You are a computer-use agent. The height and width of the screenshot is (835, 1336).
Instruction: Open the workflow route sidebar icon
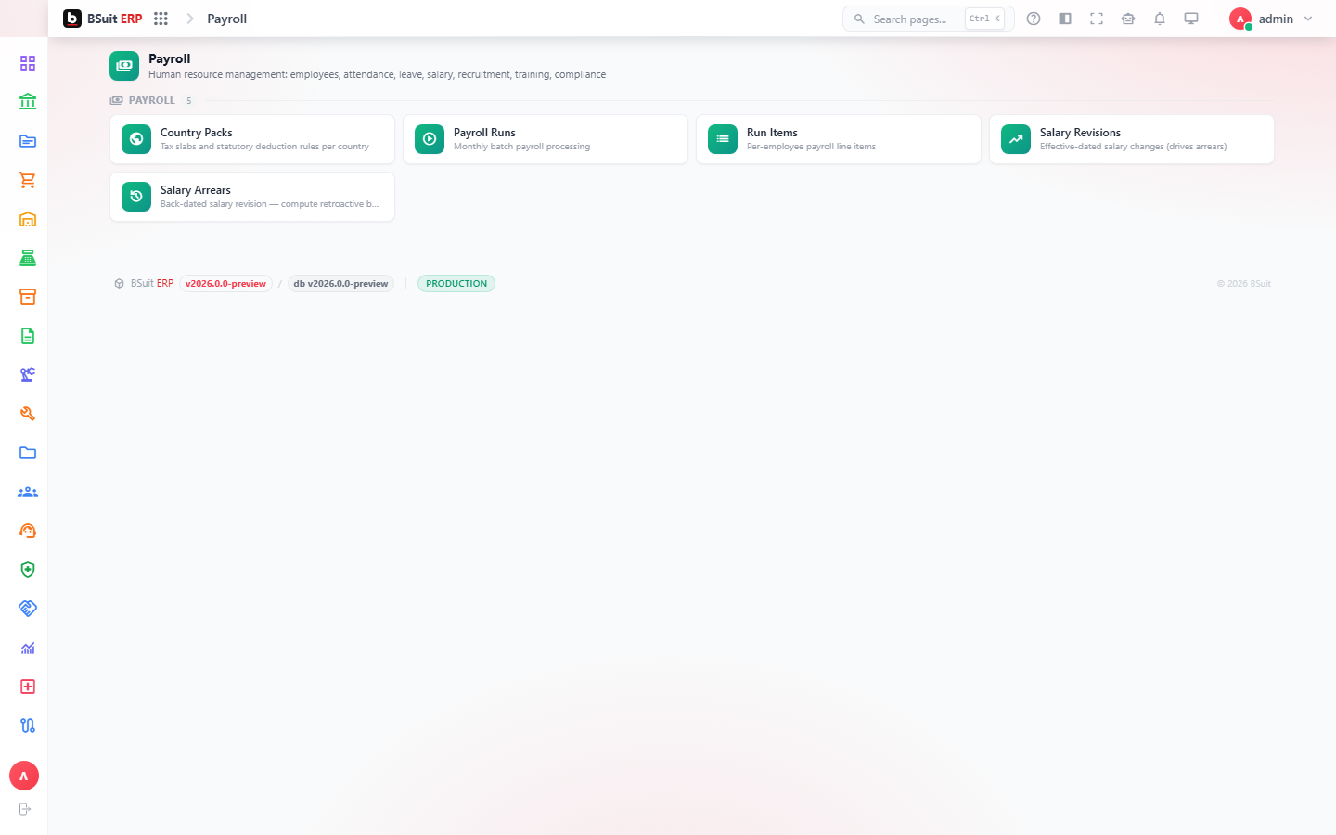[x=28, y=726]
